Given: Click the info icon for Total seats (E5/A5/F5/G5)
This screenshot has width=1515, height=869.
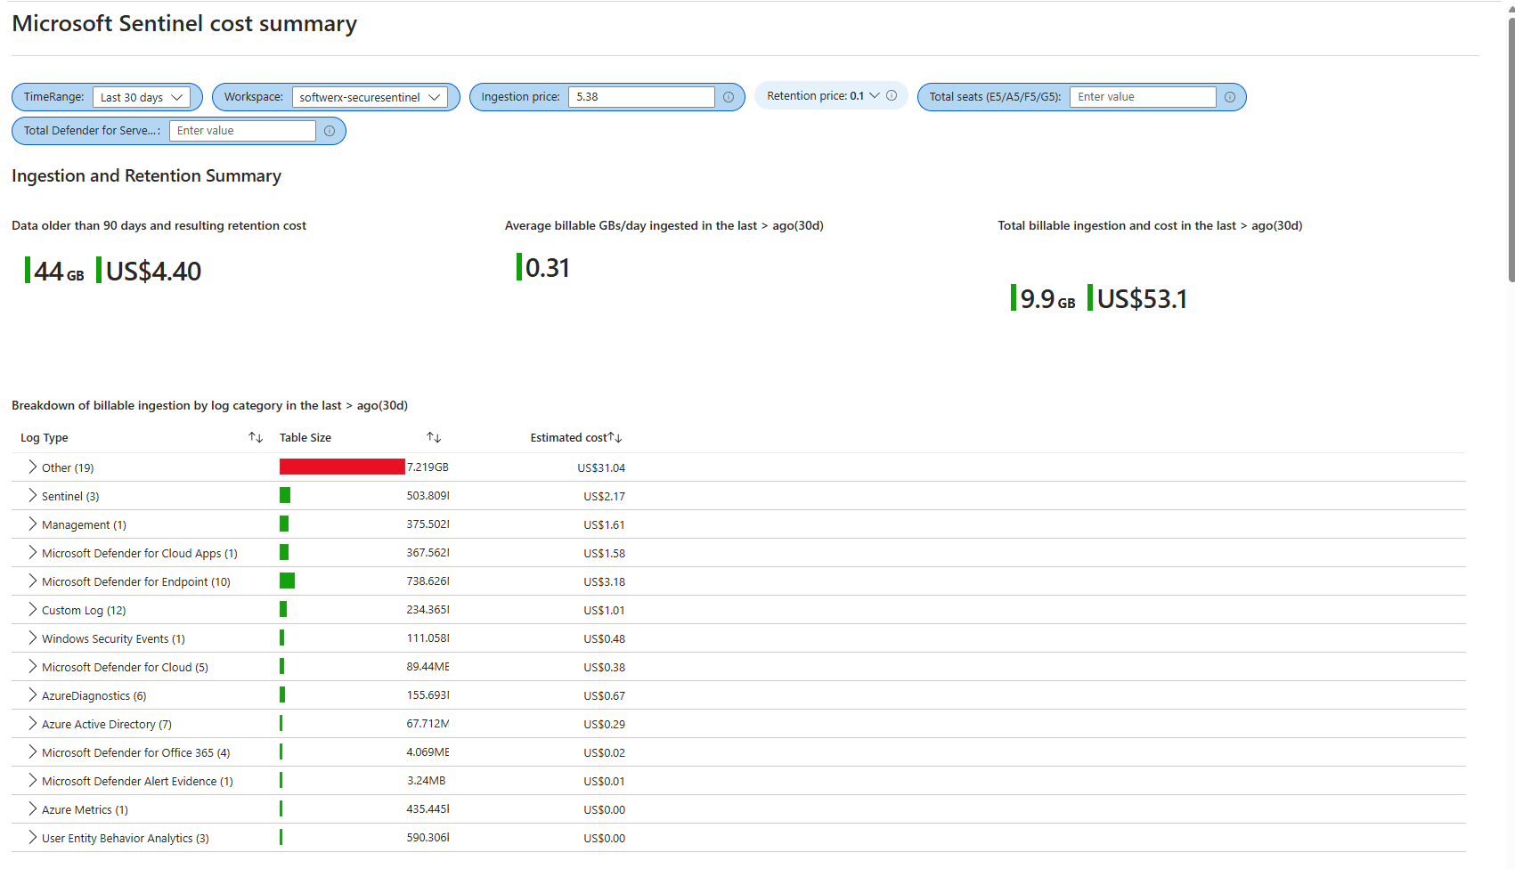Looking at the screenshot, I should [1230, 96].
